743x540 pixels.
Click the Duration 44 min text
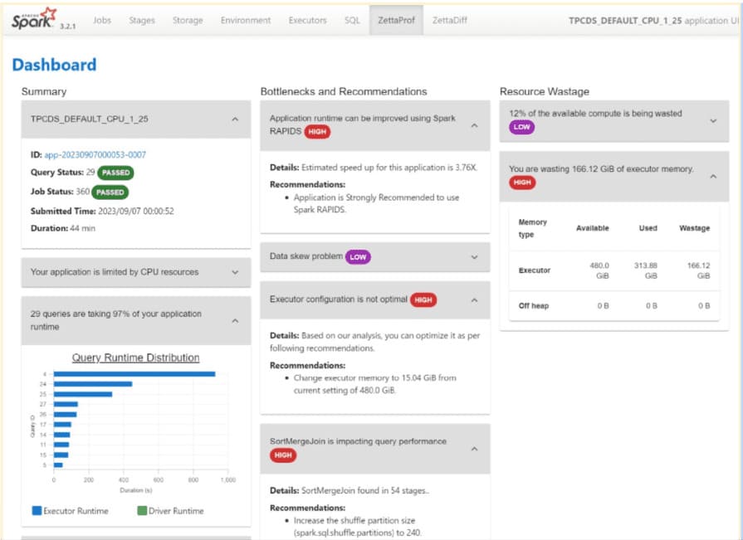click(63, 228)
